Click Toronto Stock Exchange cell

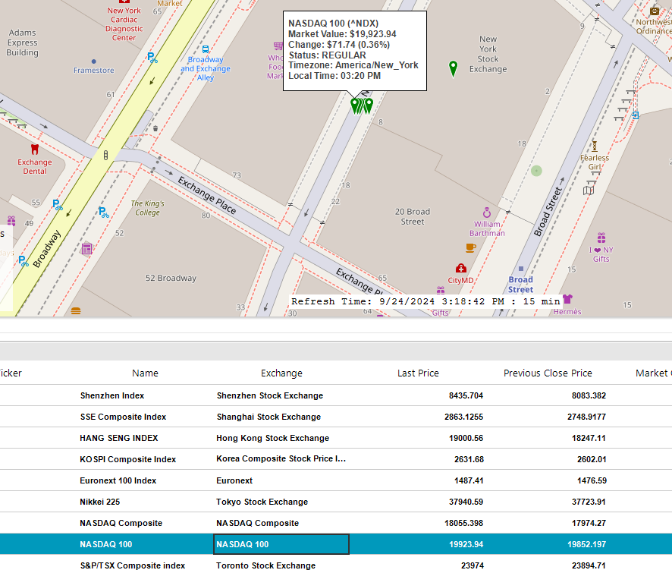coord(265,565)
